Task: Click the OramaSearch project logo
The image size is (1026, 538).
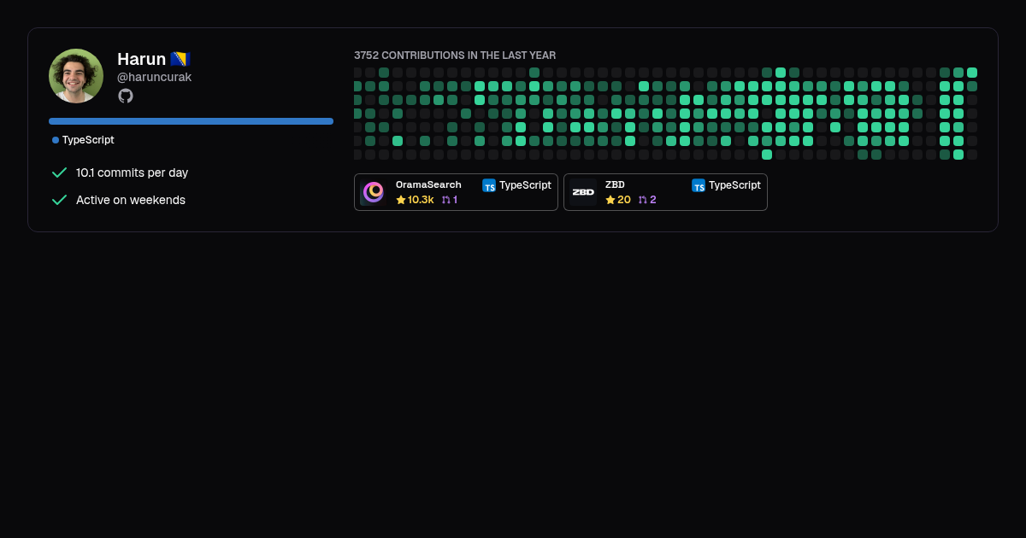Action: click(374, 192)
